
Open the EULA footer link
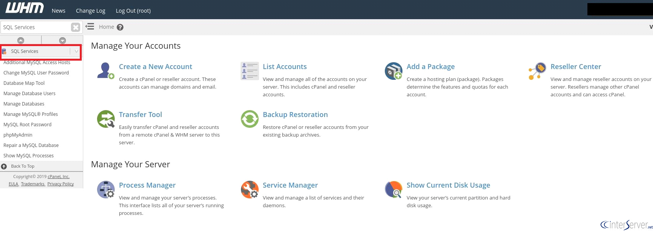pos(13,184)
